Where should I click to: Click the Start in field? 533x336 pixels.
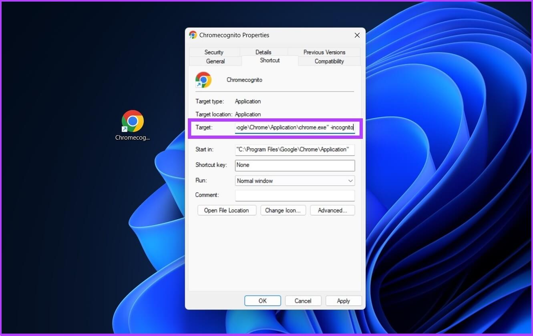(295, 149)
